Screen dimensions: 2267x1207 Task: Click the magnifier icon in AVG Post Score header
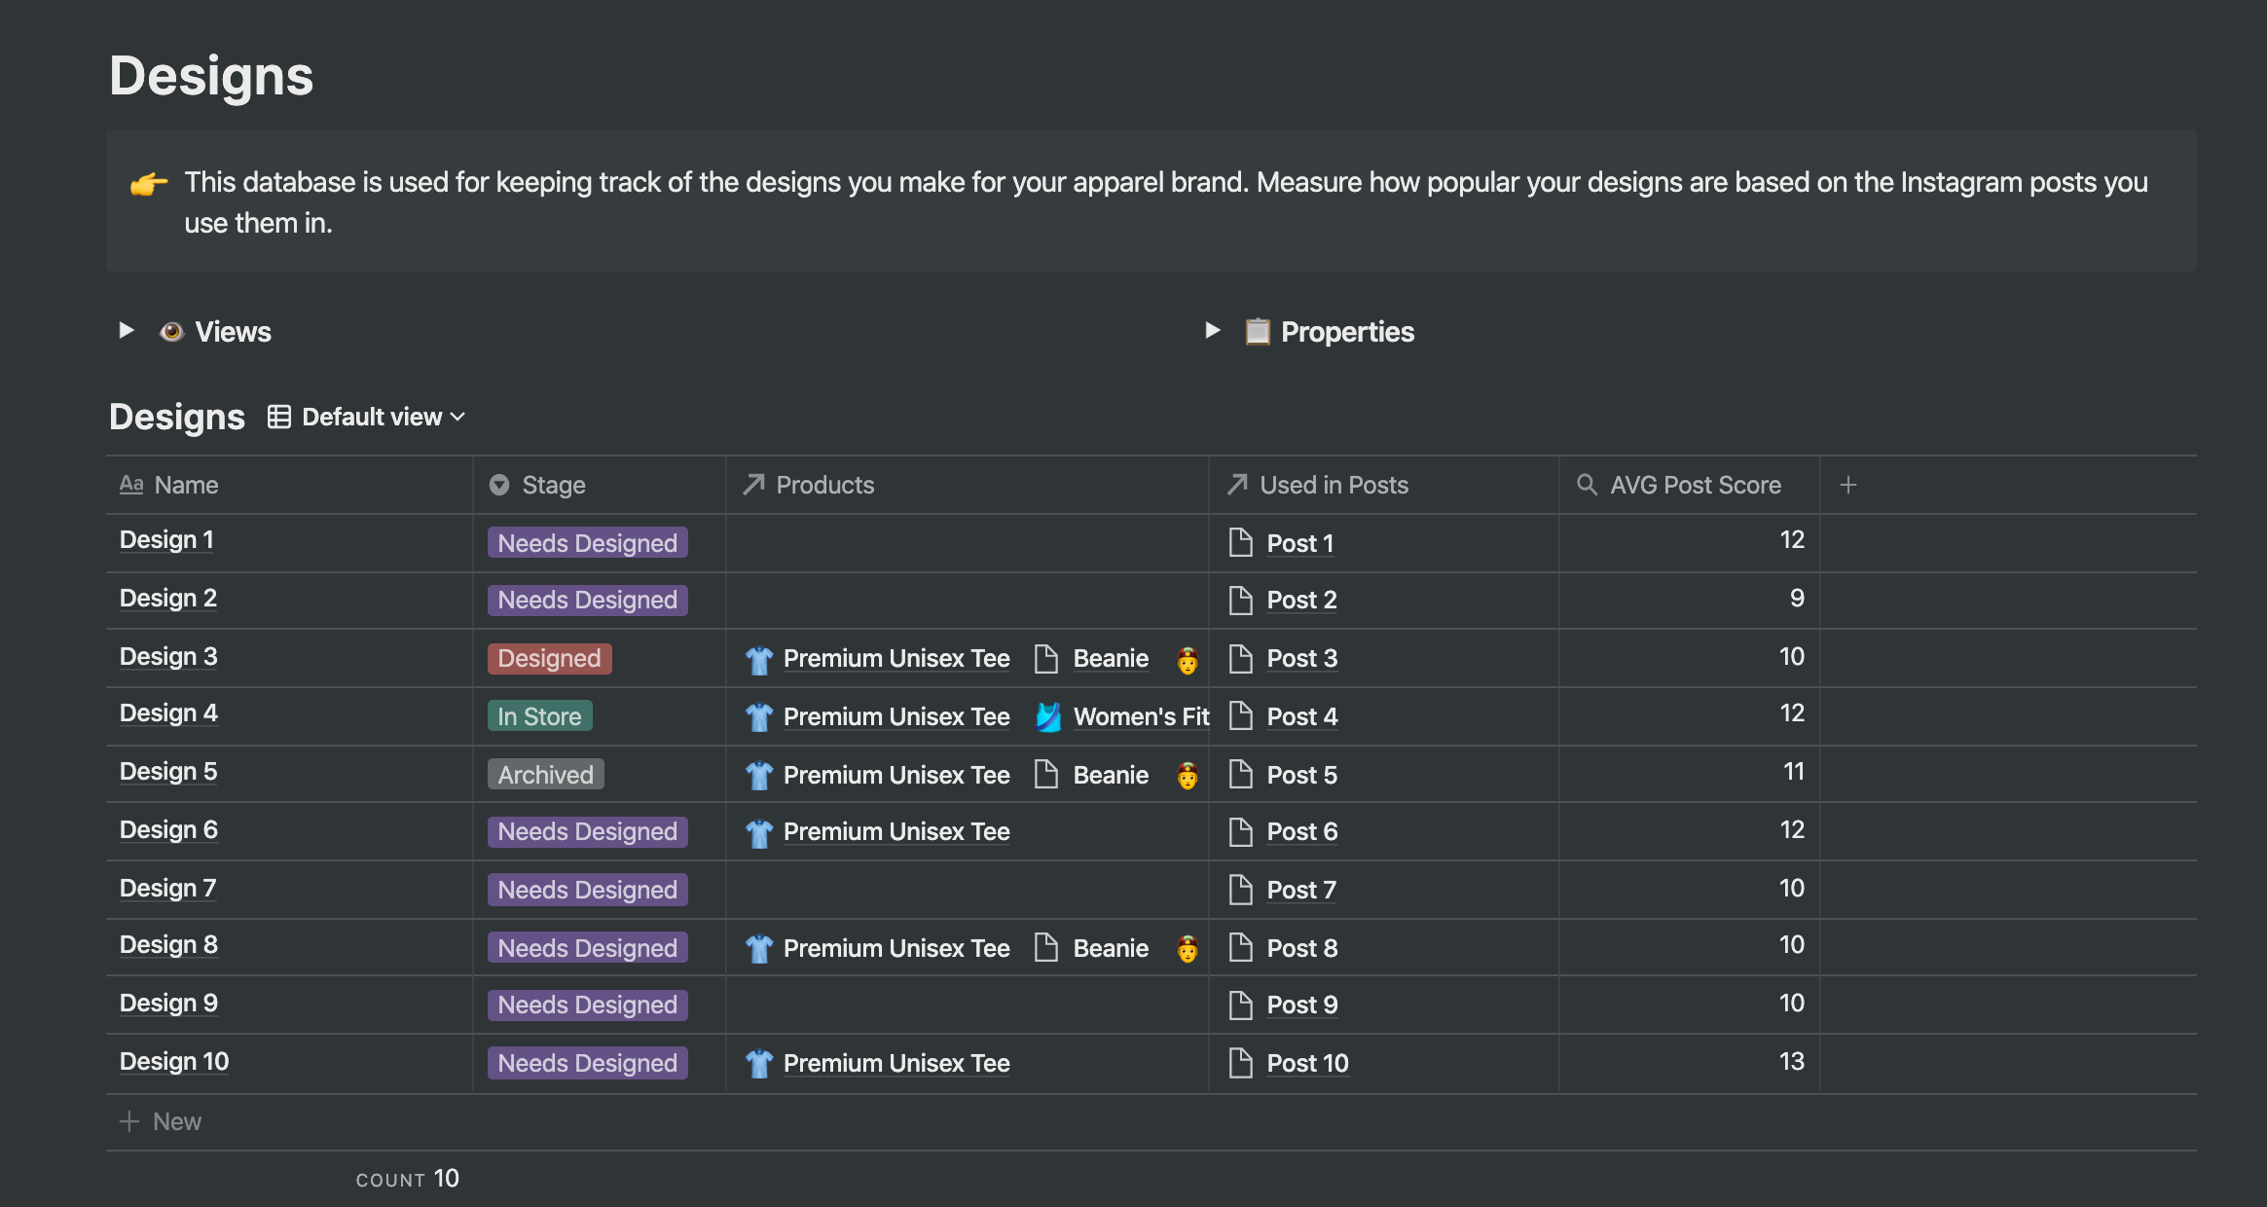pos(1585,484)
